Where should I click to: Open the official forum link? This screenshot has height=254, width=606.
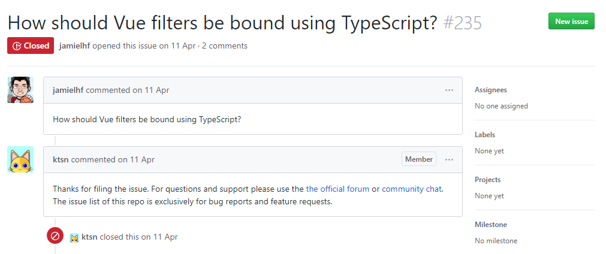click(x=337, y=189)
